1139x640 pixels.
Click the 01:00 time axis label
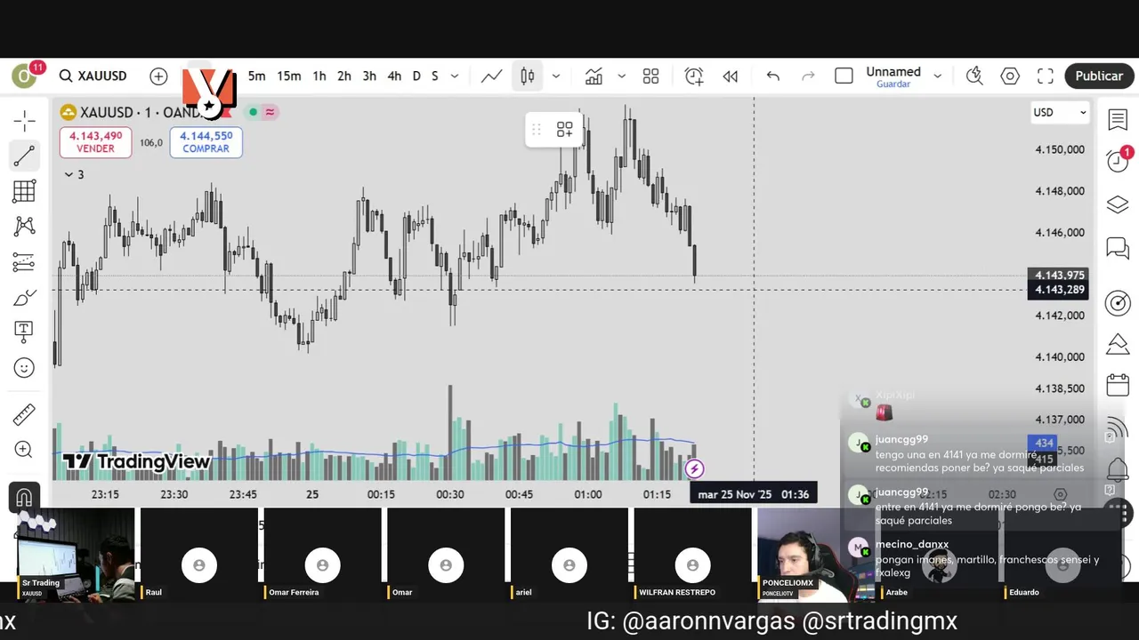tap(587, 494)
